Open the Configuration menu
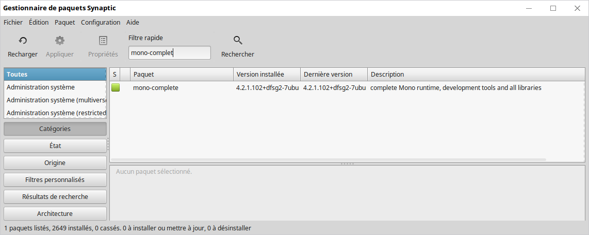 pyautogui.click(x=101, y=22)
